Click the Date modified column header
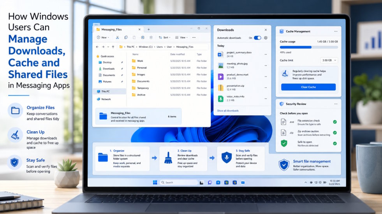 pyautogui.click(x=177, y=54)
